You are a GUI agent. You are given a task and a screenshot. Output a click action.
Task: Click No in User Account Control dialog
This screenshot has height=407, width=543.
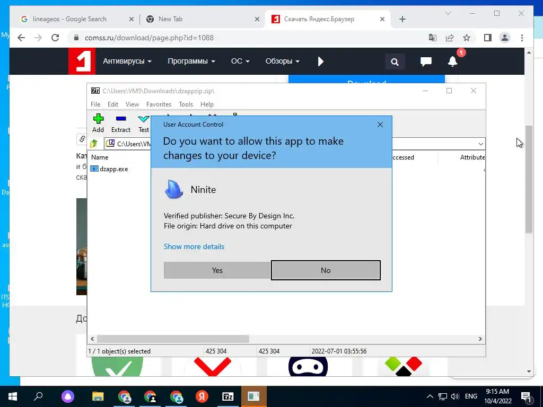(x=326, y=270)
